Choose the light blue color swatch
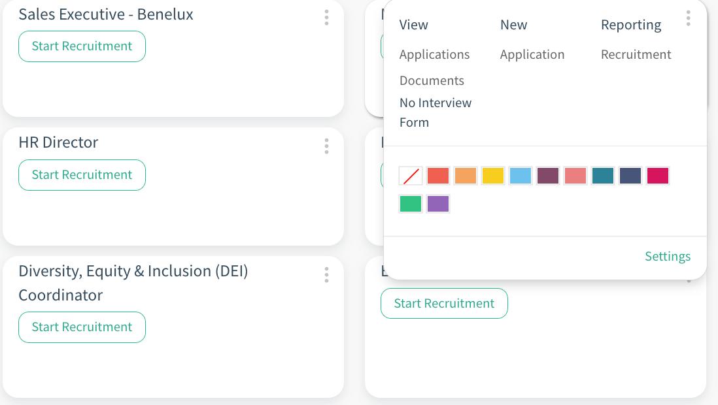The height and width of the screenshot is (405, 718). pyautogui.click(x=521, y=176)
